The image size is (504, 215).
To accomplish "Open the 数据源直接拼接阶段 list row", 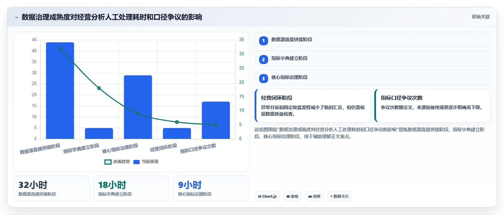I will pyautogui.click(x=372, y=39).
